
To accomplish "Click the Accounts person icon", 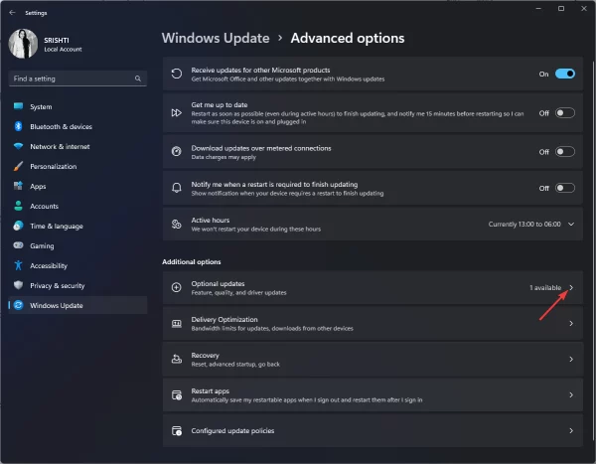I will coord(18,206).
